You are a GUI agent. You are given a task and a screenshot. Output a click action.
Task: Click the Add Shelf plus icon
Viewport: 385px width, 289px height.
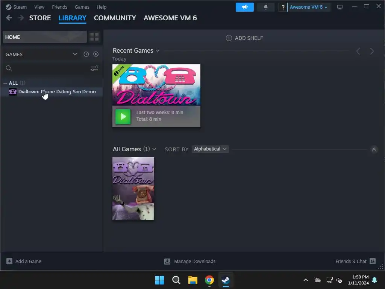click(229, 38)
